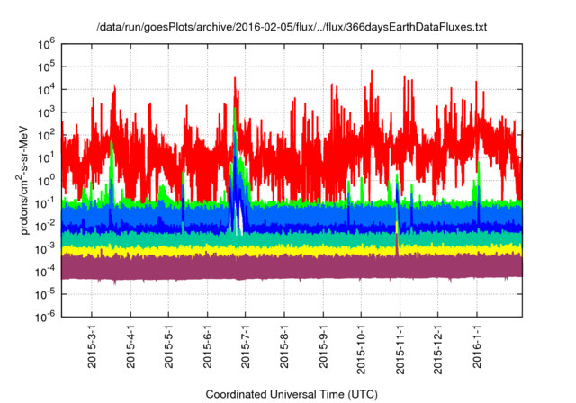Click the yellow flux band
The image size is (576, 403).
270,250
